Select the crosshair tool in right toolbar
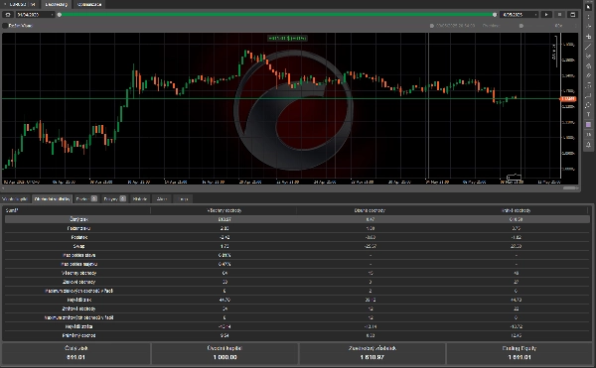Viewport: 596px width, 368px height. (588, 27)
